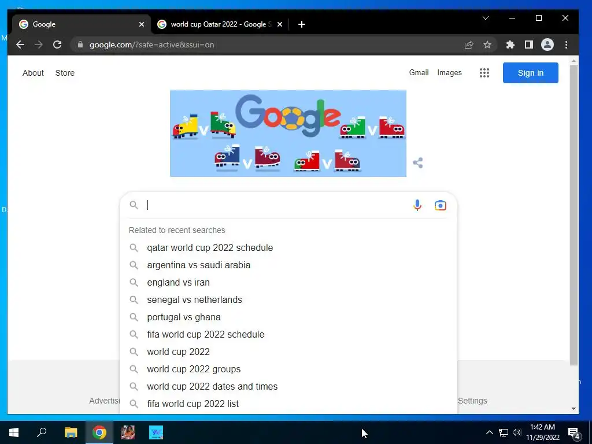Screen dimensions: 592x444
Task: Choose the plain world cup 2022 suggestion
Action: [288, 352]
